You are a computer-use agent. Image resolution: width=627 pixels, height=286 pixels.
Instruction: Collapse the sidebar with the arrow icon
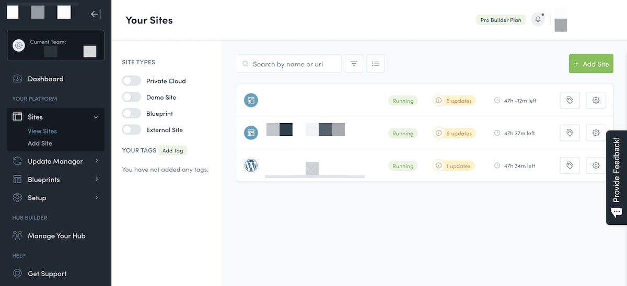tap(96, 14)
